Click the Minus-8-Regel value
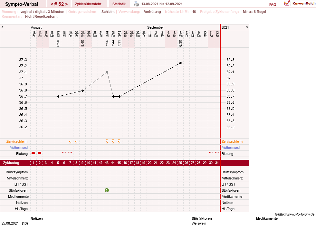 [x=254, y=12]
